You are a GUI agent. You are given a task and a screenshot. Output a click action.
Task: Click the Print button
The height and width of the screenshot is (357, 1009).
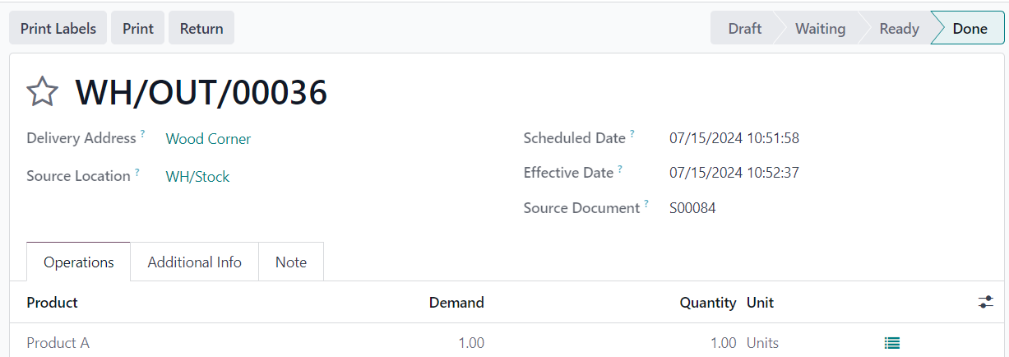(138, 28)
